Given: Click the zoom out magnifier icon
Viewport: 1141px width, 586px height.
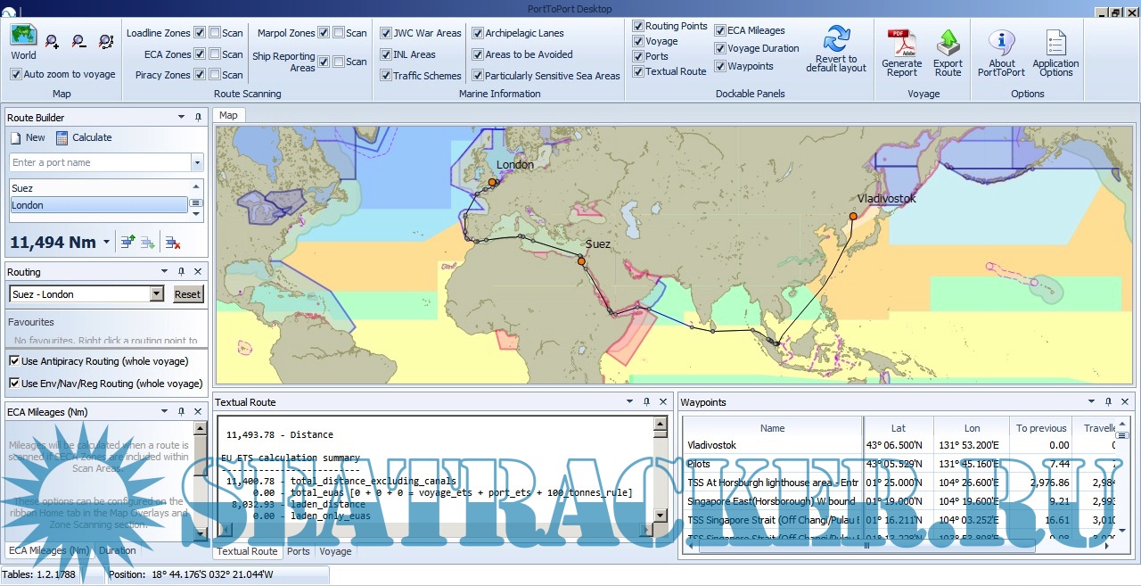Looking at the screenshot, I should coord(79,41).
